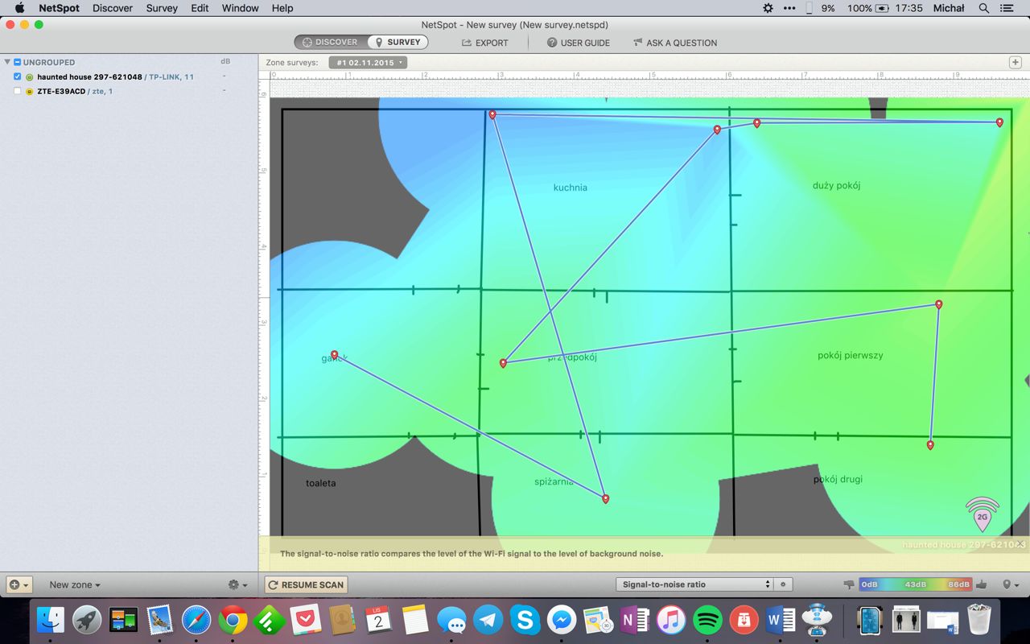1030x644 pixels.
Task: Click the pokój pierwszy room label
Action: pos(850,355)
